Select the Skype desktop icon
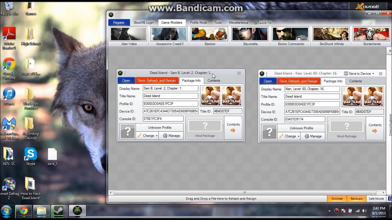The width and height of the screenshot is (392, 220). click(31, 156)
